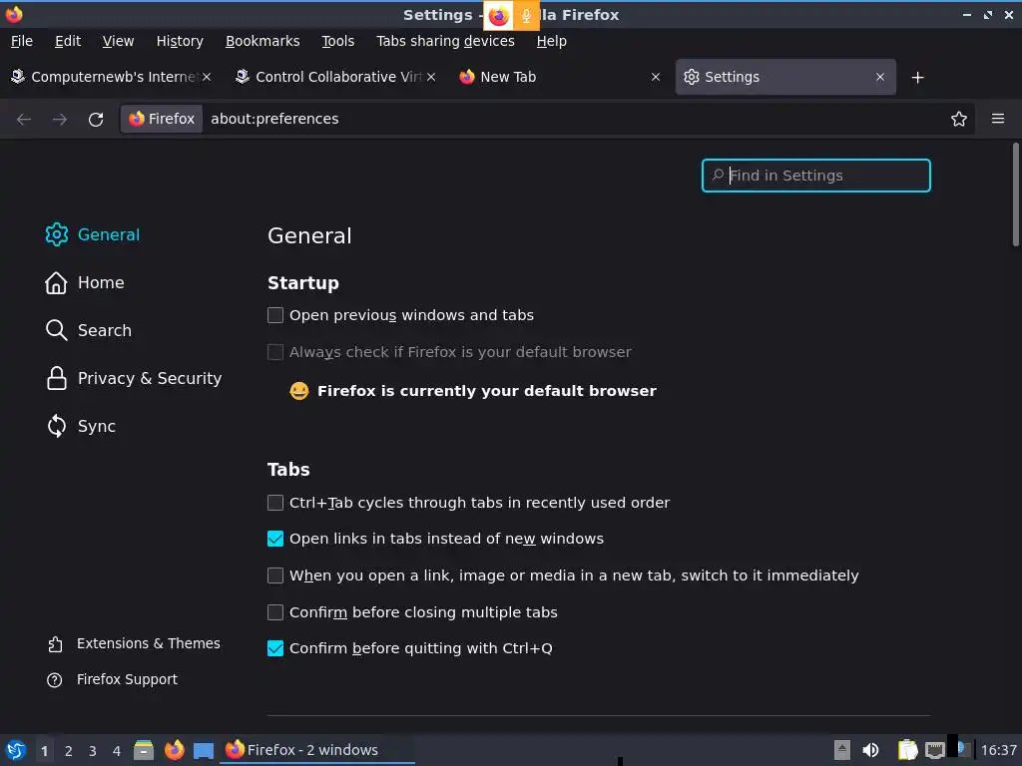Close the Computernewb's Internet tab
The width and height of the screenshot is (1022, 766).
(207, 77)
